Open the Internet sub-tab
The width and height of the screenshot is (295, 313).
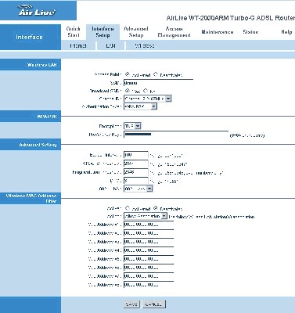coord(78,45)
